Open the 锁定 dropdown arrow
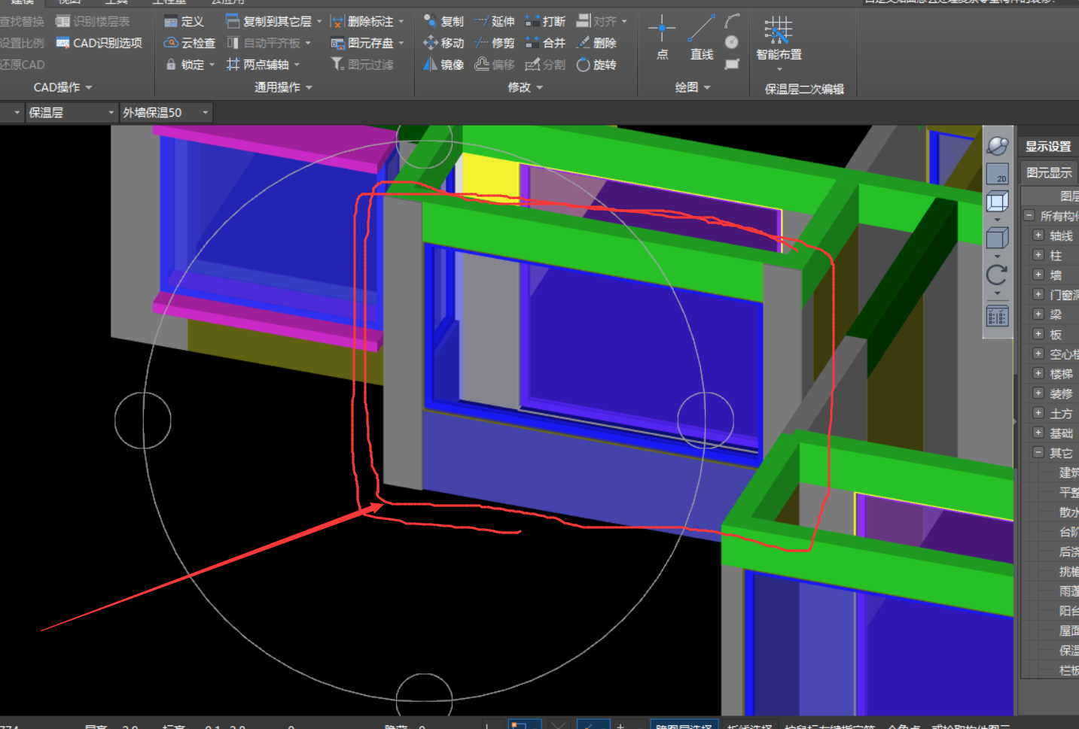This screenshot has width=1079, height=729. tap(212, 65)
